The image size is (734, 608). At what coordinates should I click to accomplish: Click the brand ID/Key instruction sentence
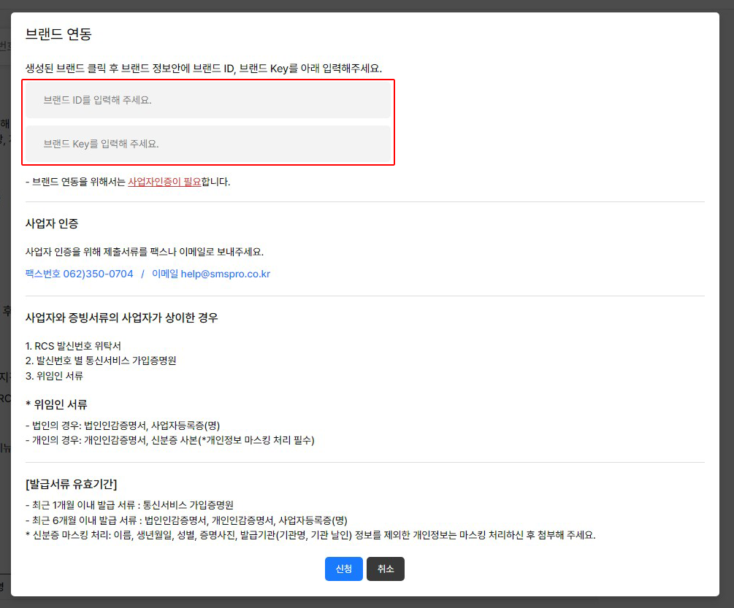coord(204,69)
